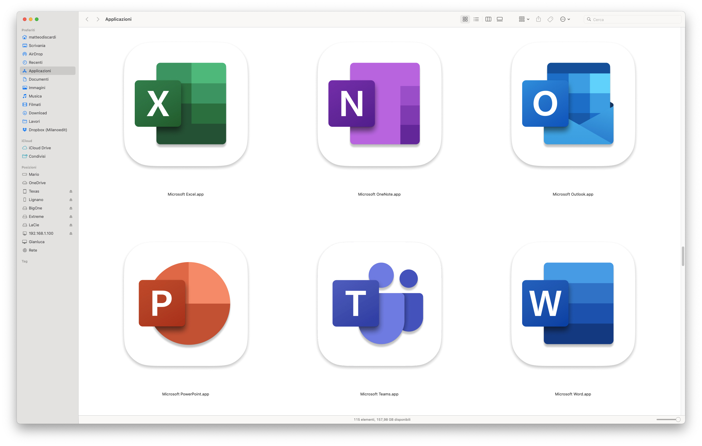Switch to column view
702x446 pixels.
tap(488, 19)
